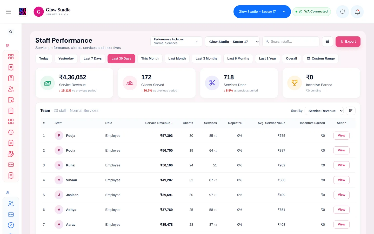Click the Incentive Earned trophy icon
The image size is (374, 234).
(295, 83)
